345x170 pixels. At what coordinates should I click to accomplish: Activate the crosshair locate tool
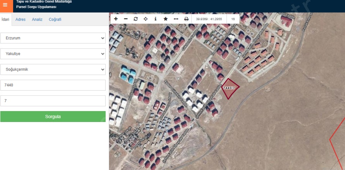146,19
